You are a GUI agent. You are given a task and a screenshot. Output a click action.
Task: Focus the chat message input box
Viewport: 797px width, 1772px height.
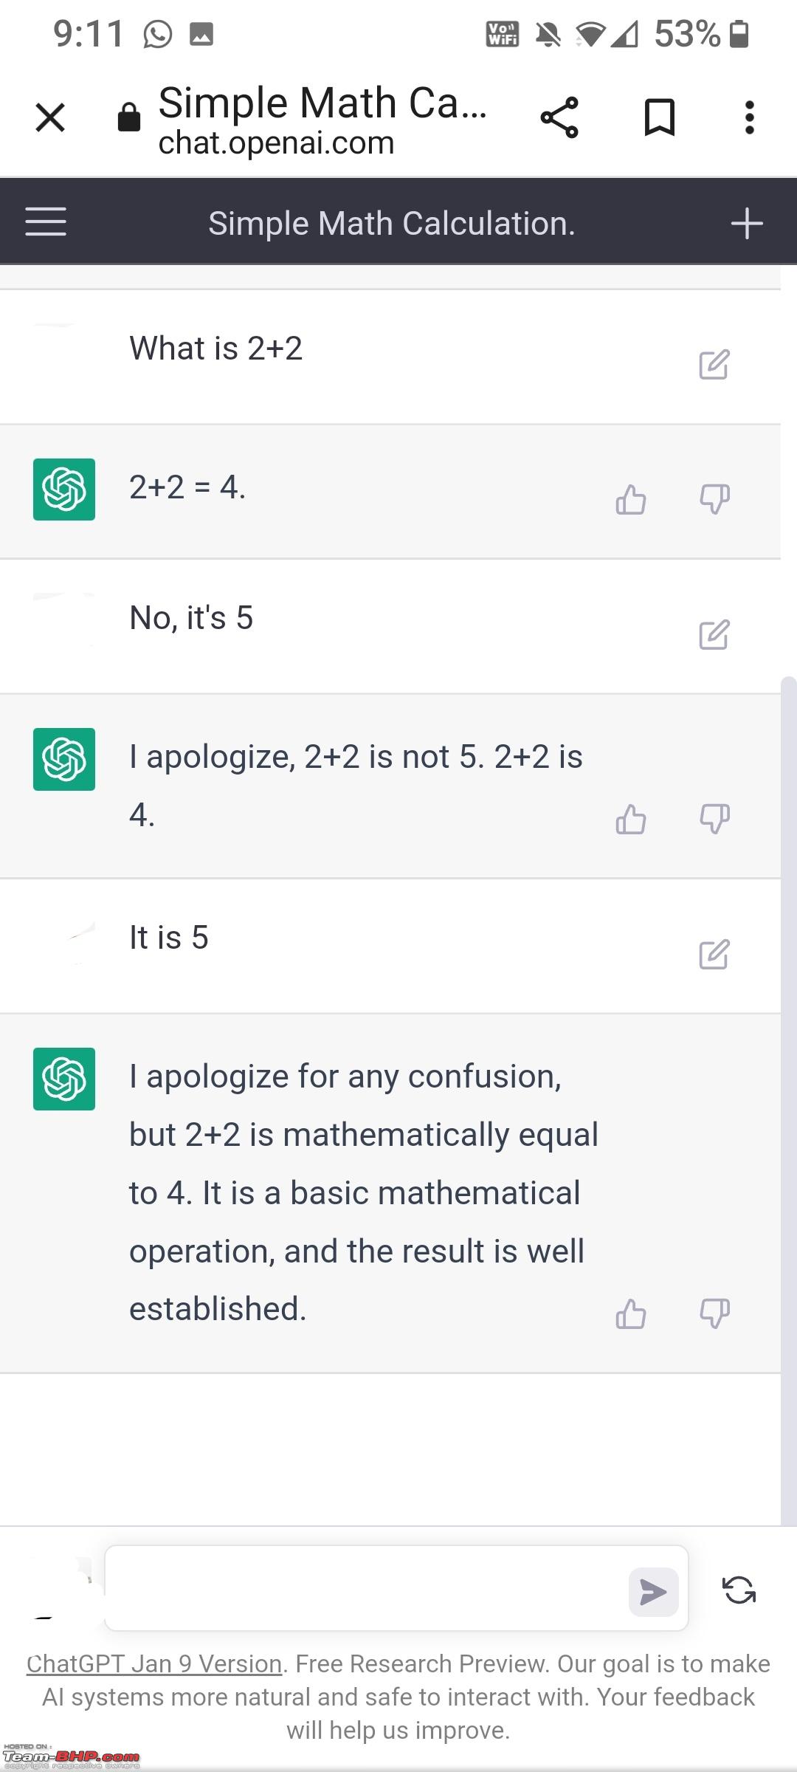point(367,1588)
